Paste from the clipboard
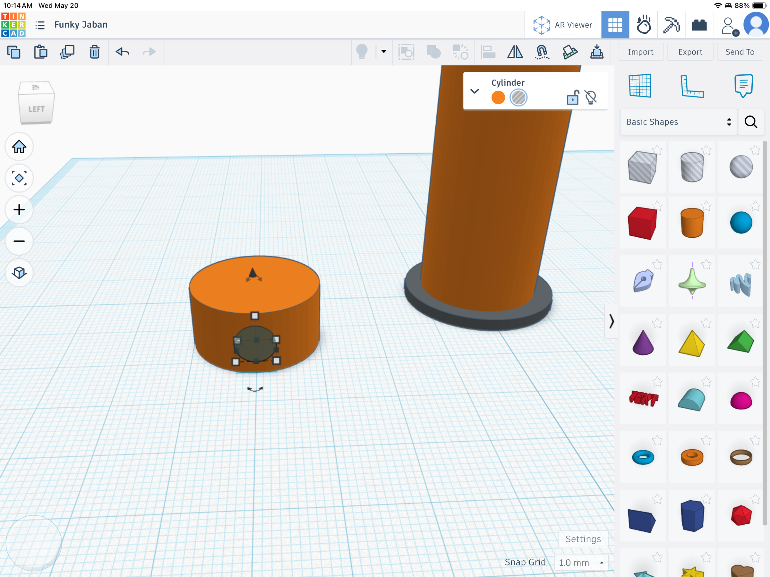The image size is (770, 577). pos(41,52)
